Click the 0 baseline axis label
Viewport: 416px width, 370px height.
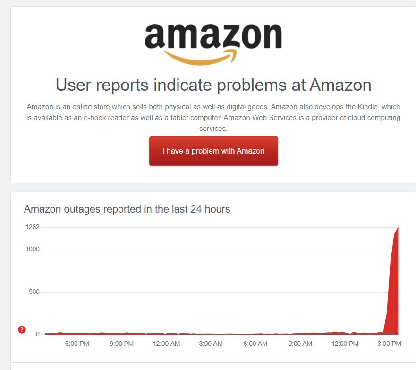pos(38,334)
